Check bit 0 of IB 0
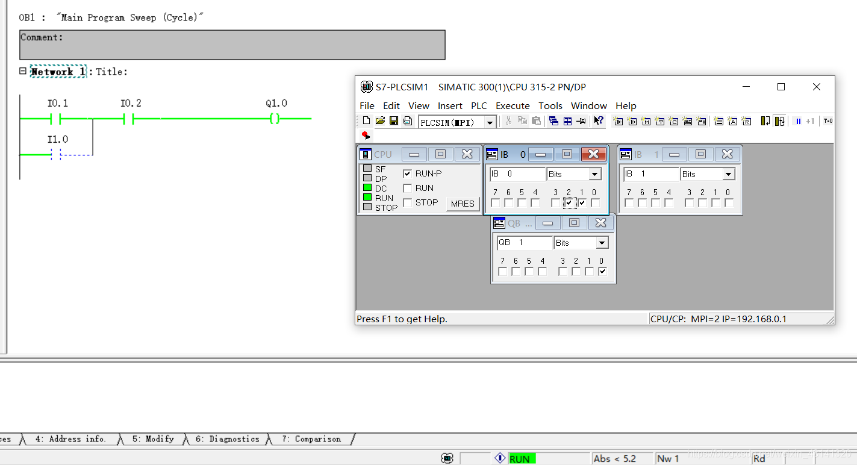Image resolution: width=857 pixels, height=465 pixels. coord(596,203)
